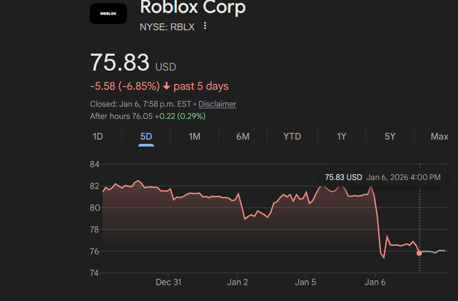Click the Roblox logo icon
458x301 pixels.
[x=108, y=14]
